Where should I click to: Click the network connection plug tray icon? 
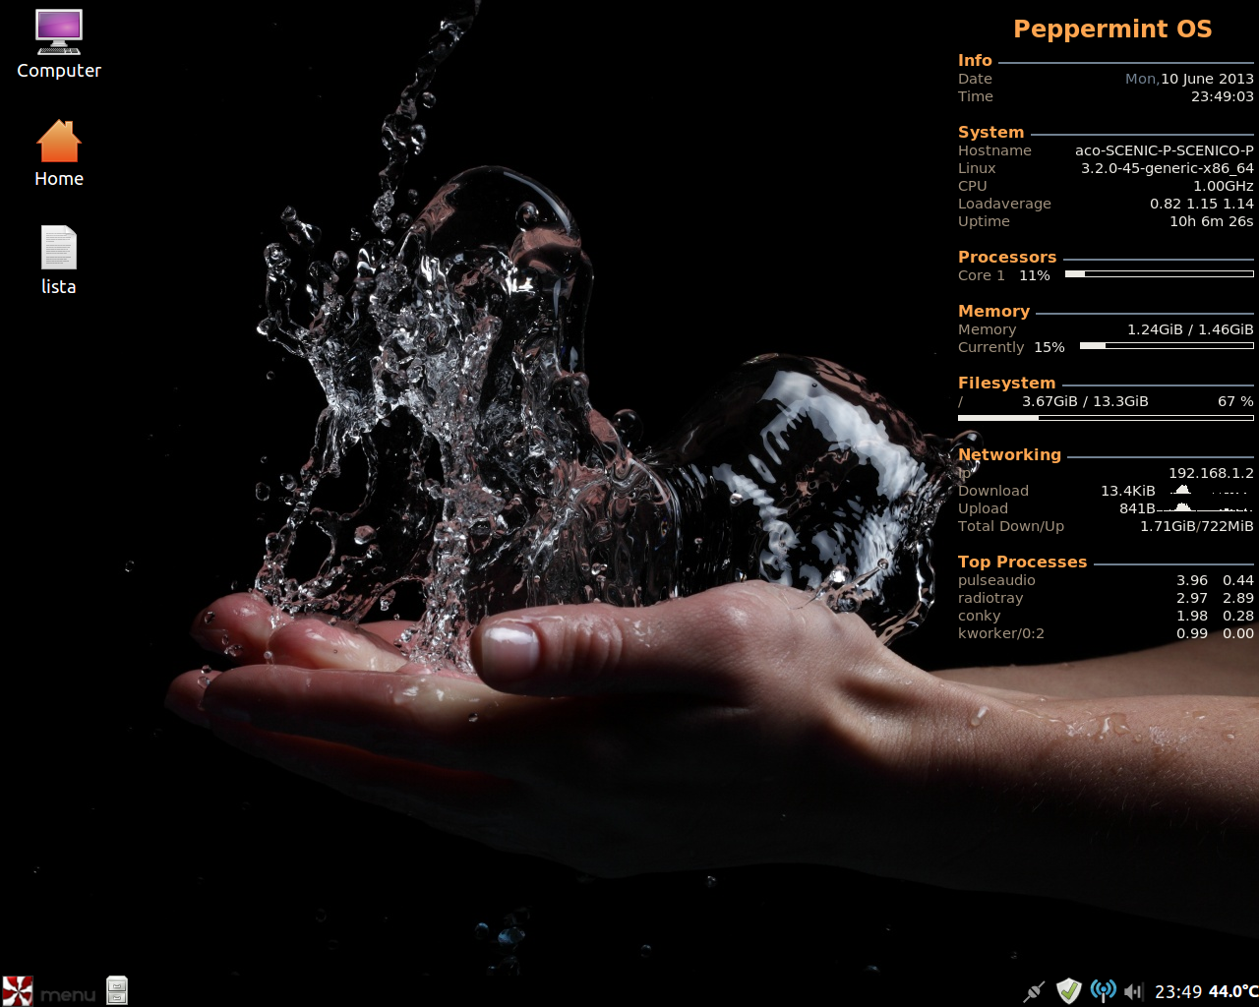point(1034,991)
